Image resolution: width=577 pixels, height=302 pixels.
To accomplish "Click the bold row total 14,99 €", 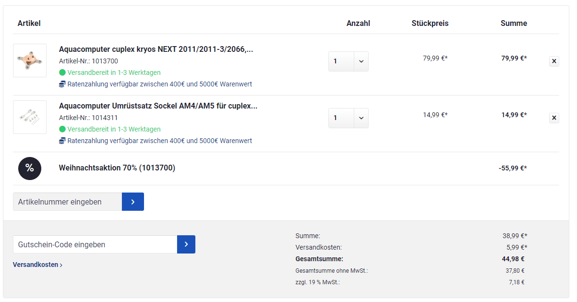I will pos(514,115).
